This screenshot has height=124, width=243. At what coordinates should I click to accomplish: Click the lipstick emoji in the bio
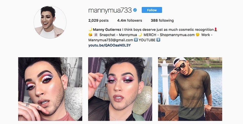point(216,29)
